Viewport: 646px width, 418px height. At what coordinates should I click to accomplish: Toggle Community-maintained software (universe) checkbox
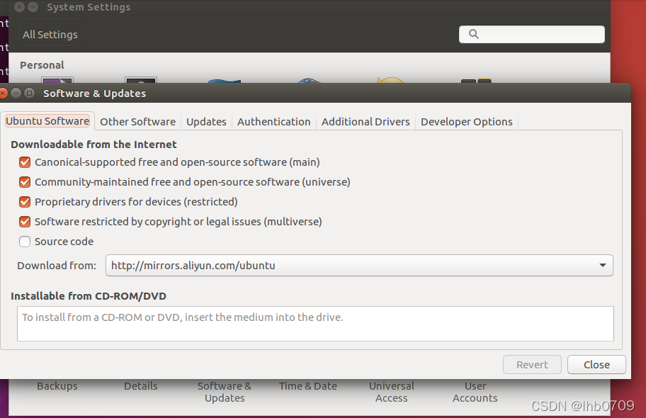tap(25, 182)
